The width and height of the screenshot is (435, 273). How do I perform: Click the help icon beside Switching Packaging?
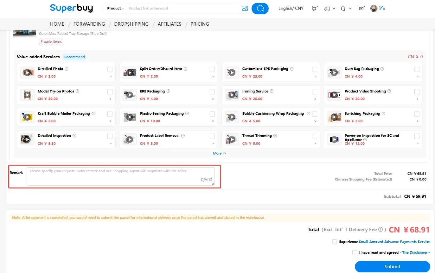[x=383, y=113]
